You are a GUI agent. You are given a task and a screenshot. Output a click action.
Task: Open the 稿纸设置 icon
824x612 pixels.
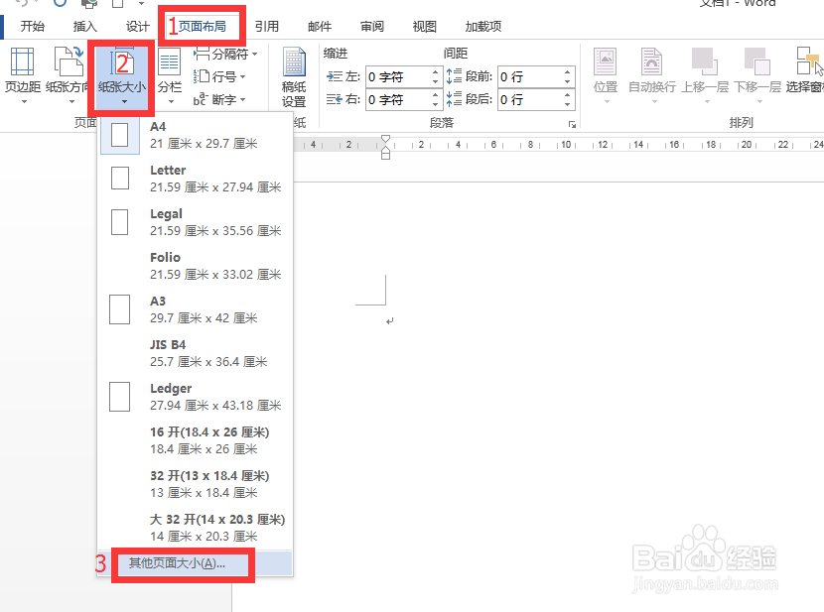[x=293, y=74]
